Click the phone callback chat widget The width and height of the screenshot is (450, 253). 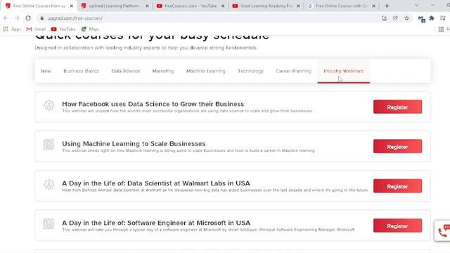443,231
